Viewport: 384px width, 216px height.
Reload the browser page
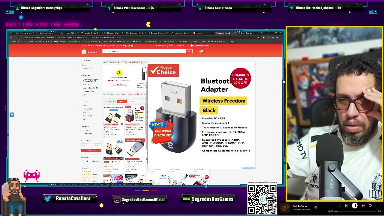18,37
